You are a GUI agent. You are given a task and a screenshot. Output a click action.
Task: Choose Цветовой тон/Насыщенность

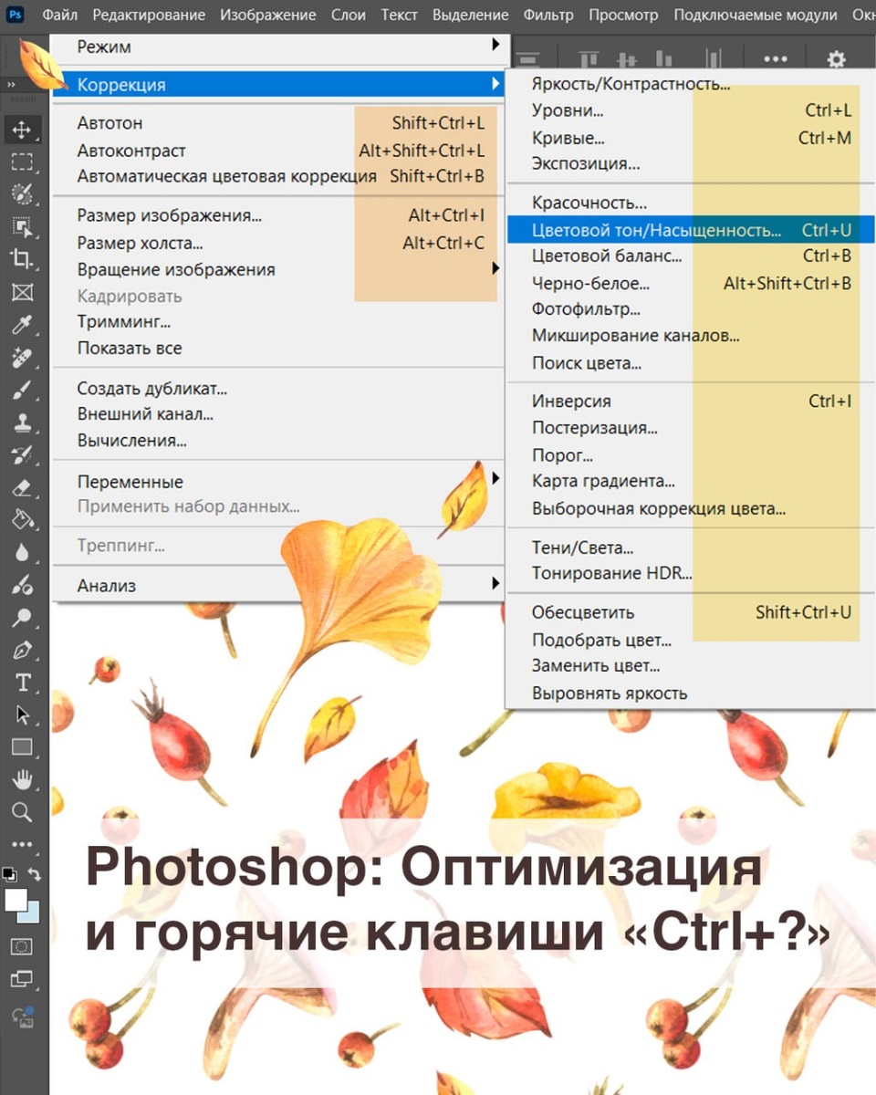(x=691, y=230)
